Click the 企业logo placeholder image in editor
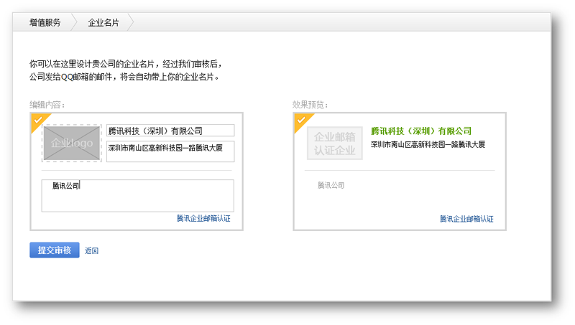Image resolution: width=575 pixels, height=325 pixels. pos(72,143)
